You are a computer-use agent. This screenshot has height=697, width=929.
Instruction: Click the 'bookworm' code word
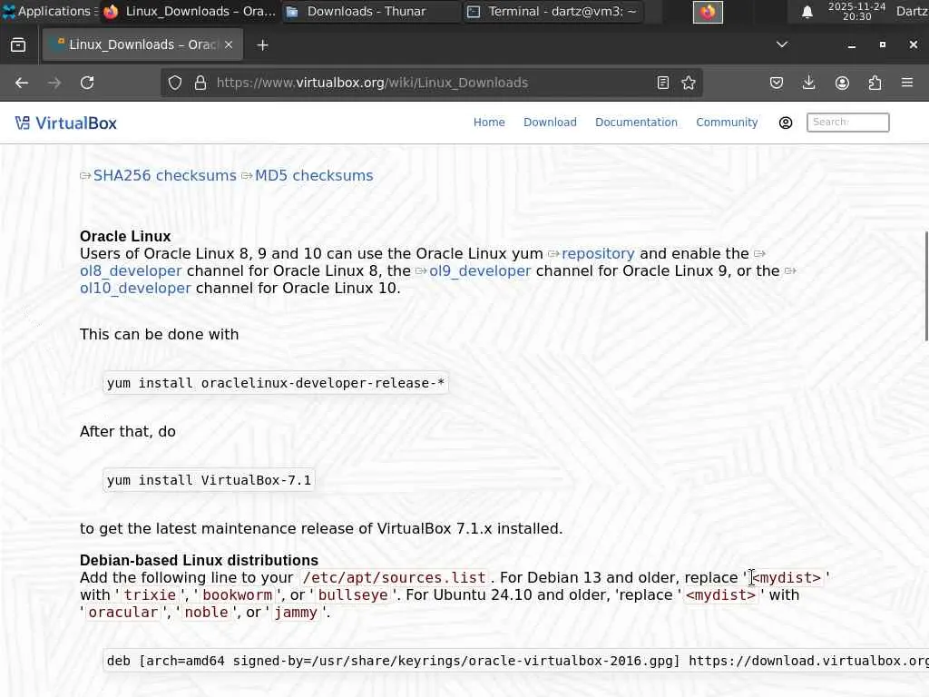[x=238, y=595]
